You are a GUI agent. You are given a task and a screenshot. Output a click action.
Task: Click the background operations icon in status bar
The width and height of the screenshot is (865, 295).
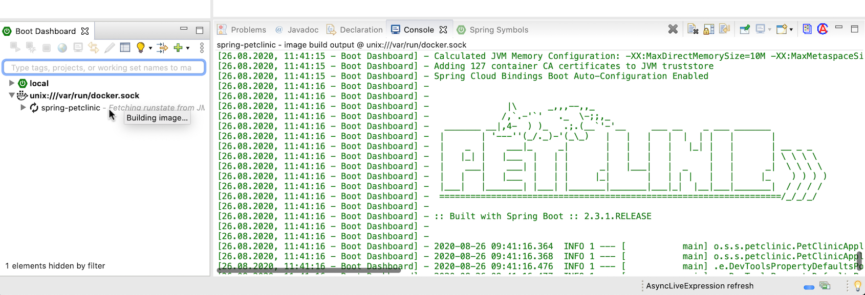(x=825, y=286)
